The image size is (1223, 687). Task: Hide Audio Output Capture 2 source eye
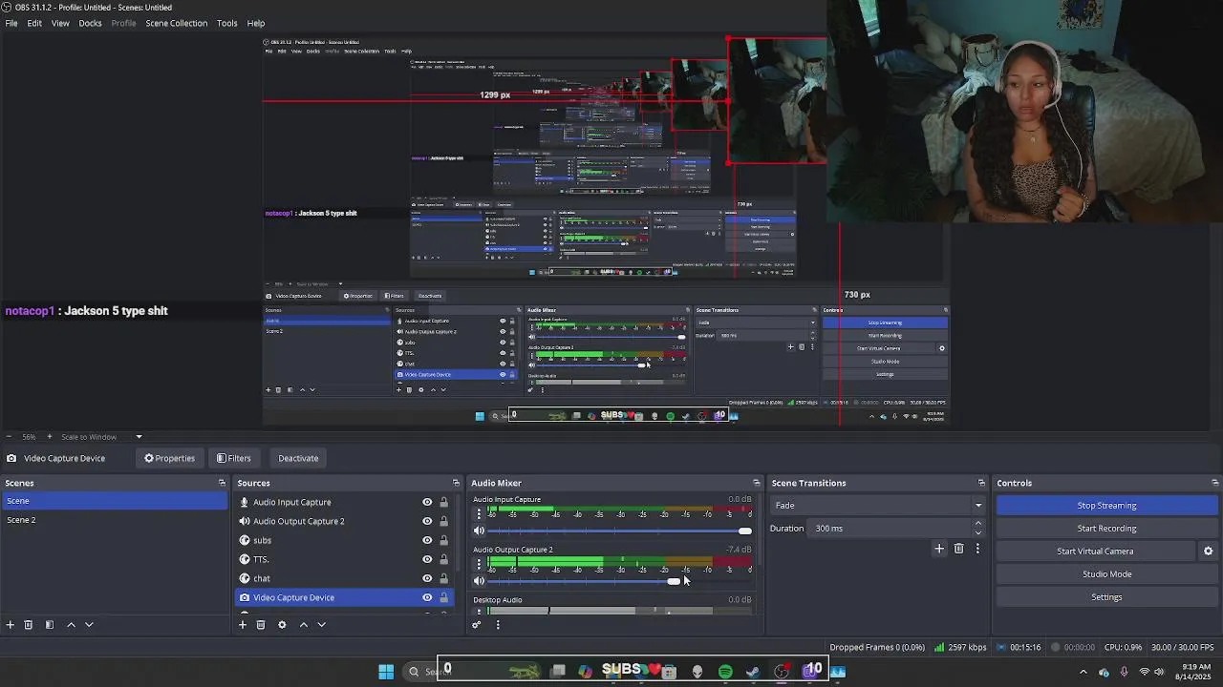point(427,521)
